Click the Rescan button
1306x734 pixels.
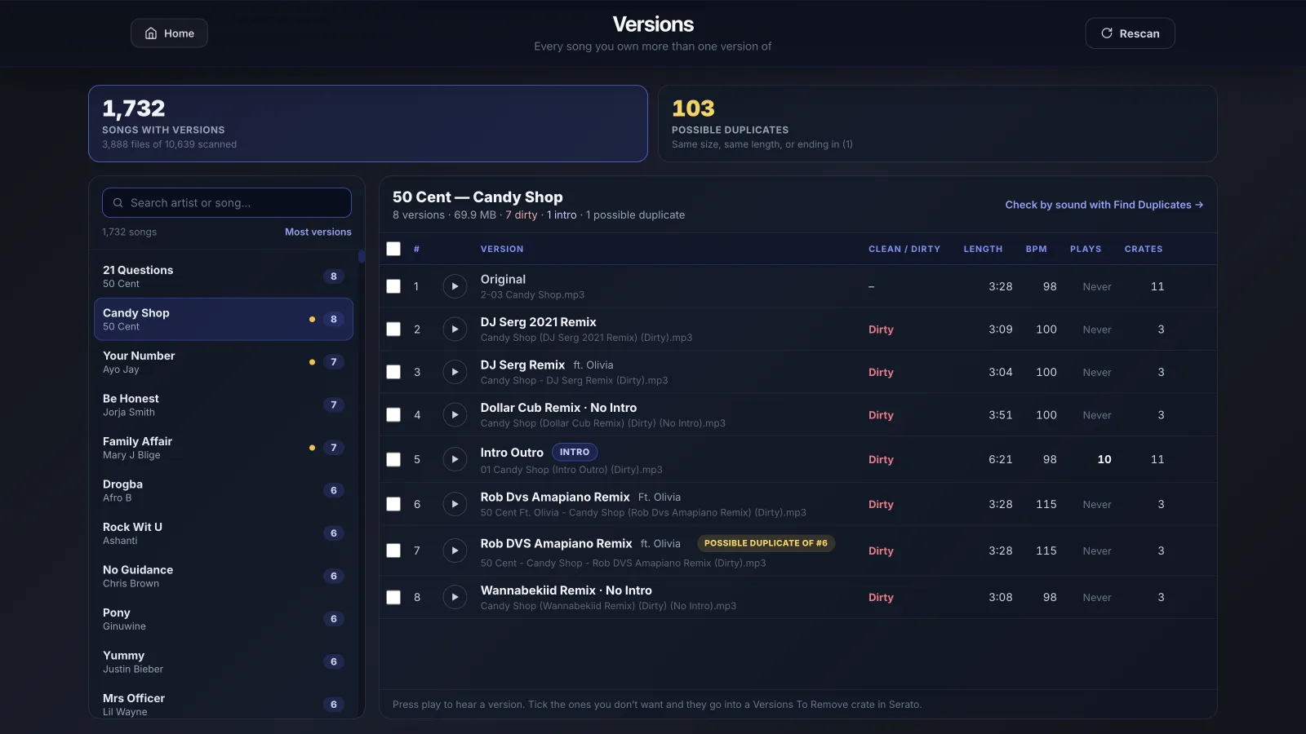tap(1130, 33)
